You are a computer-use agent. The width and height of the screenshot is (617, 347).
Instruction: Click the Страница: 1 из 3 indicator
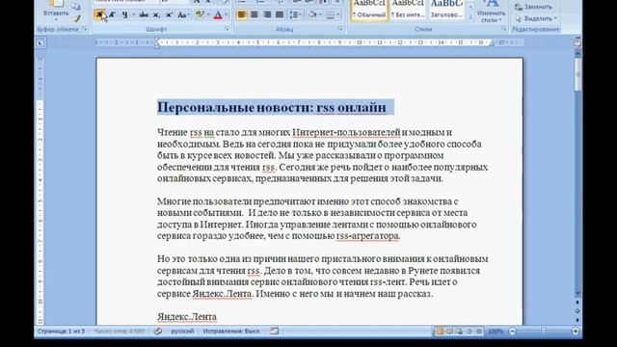coord(61,332)
